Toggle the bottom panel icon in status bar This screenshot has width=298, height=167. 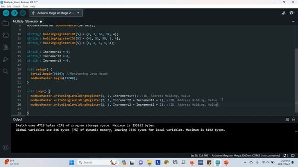coord(293,155)
